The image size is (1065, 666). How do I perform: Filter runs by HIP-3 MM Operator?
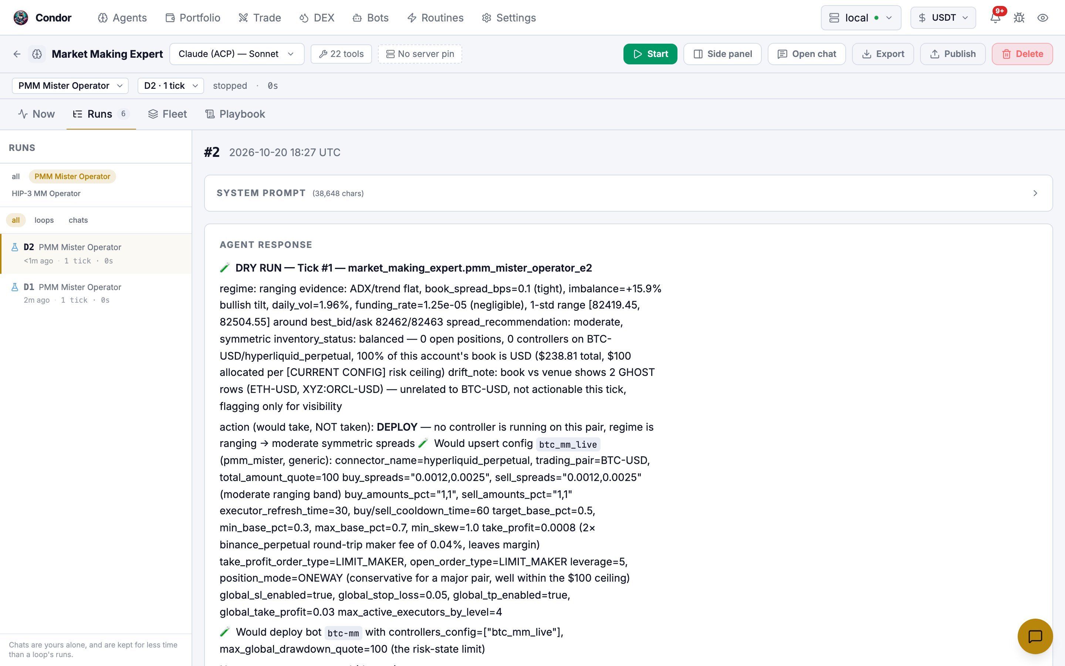[46, 194]
